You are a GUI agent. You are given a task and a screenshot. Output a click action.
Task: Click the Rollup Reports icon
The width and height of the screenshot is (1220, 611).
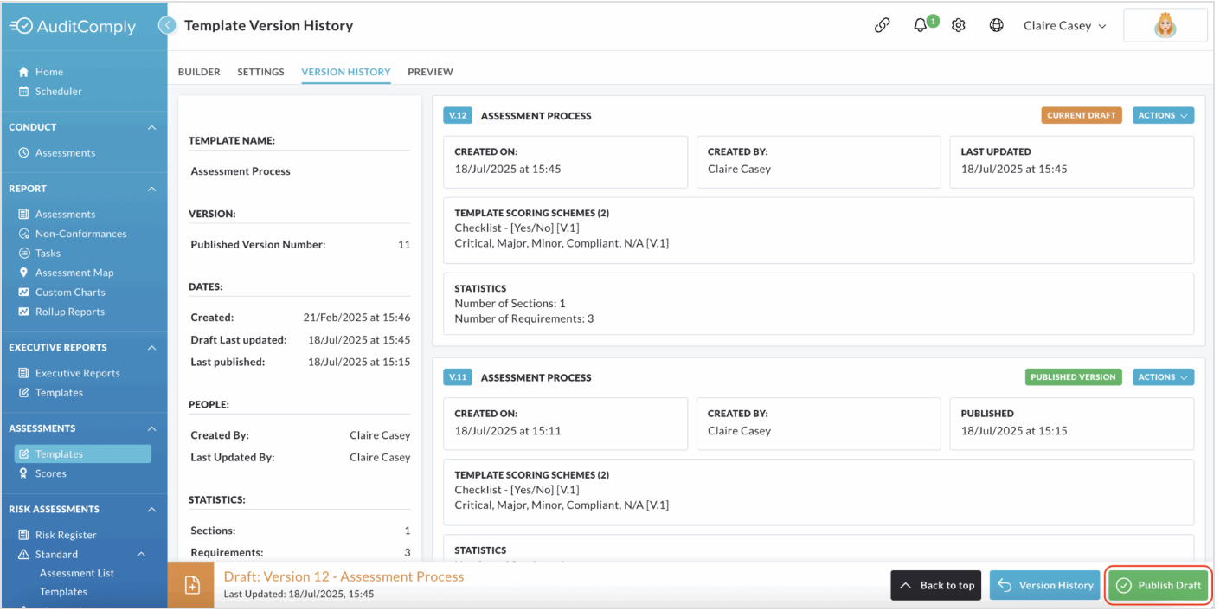click(x=24, y=312)
